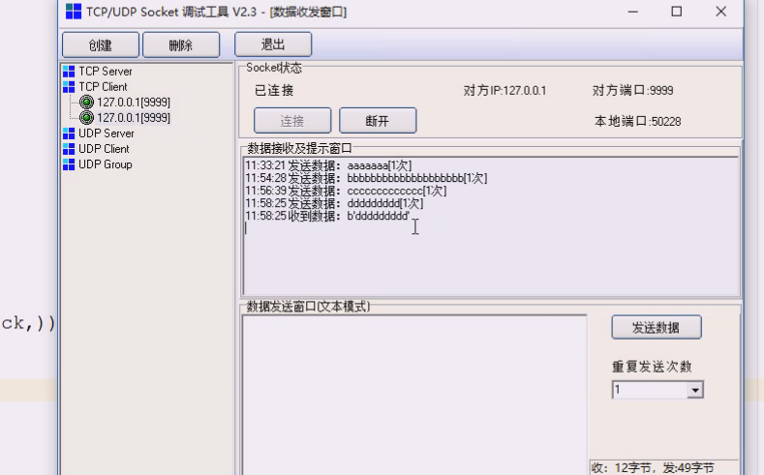The width and height of the screenshot is (764, 475).
Task: Select second 127.0.0.1[9999] connection
Action: (x=134, y=118)
